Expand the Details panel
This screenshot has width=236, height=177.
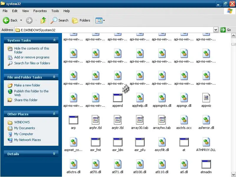pos(54,154)
